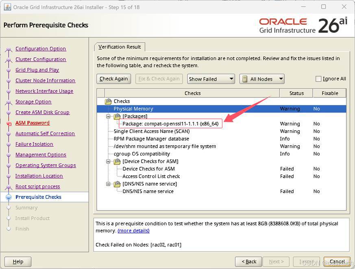355x269 pixels.
Task: Select the Prerequisite Checks step
Action: [38, 197]
